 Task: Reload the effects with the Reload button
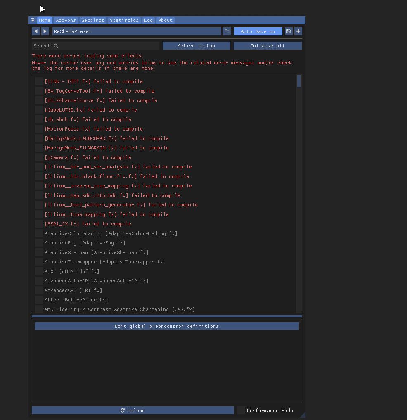[133, 411]
